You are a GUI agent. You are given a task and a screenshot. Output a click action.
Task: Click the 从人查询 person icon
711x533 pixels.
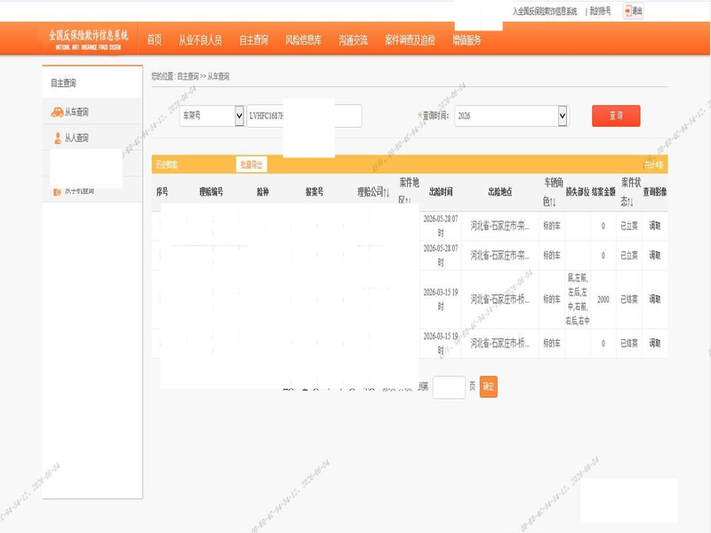(x=58, y=138)
